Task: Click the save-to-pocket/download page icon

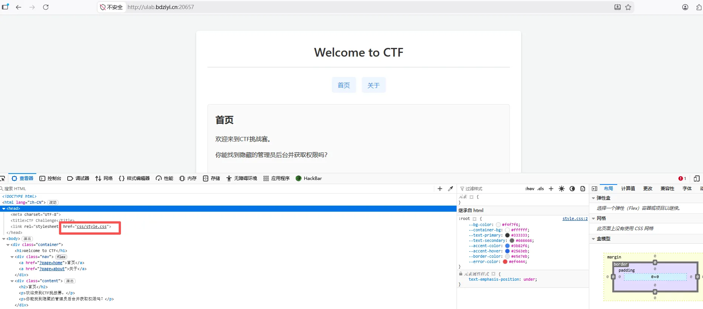Action: [618, 7]
